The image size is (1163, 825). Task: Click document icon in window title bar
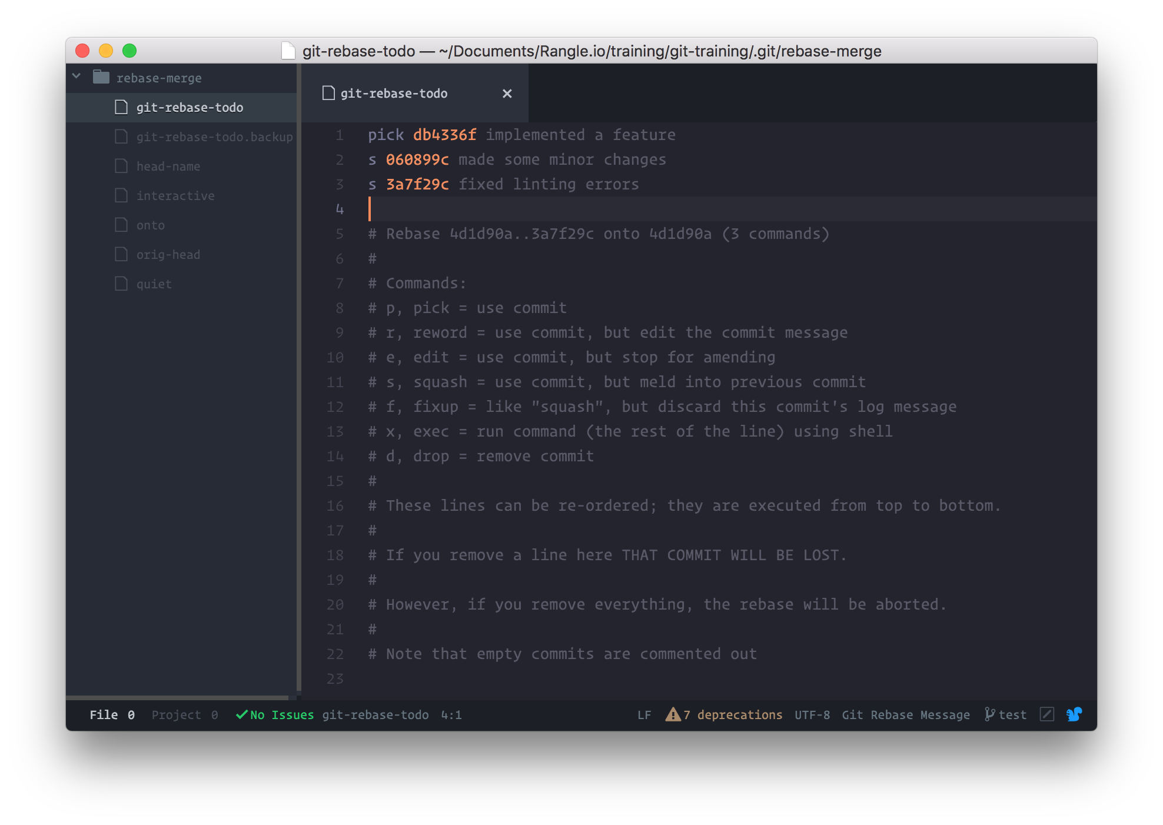tap(288, 51)
